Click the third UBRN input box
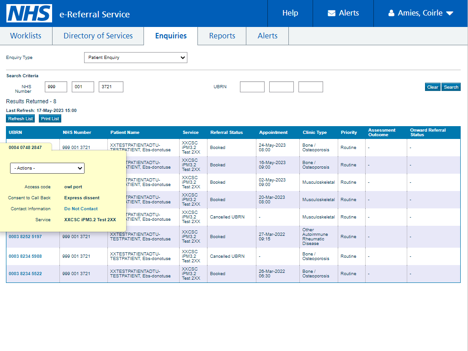 click(x=311, y=87)
